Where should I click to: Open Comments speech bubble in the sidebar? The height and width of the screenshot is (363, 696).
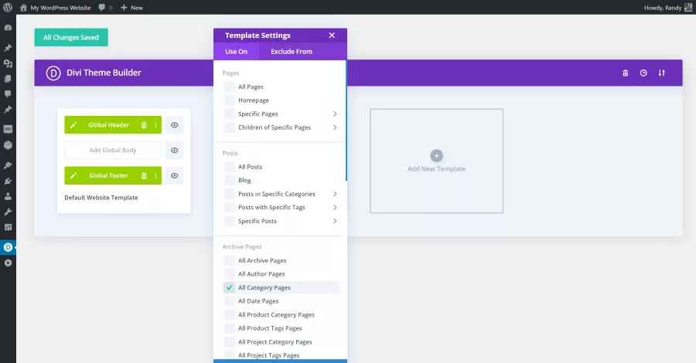(8, 94)
